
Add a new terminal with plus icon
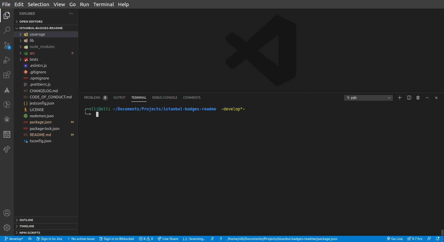tap(399, 98)
